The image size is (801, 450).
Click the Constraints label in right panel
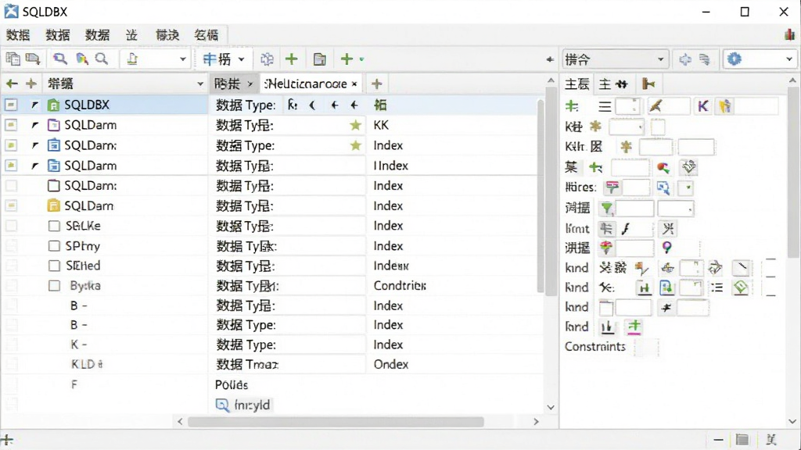(595, 346)
